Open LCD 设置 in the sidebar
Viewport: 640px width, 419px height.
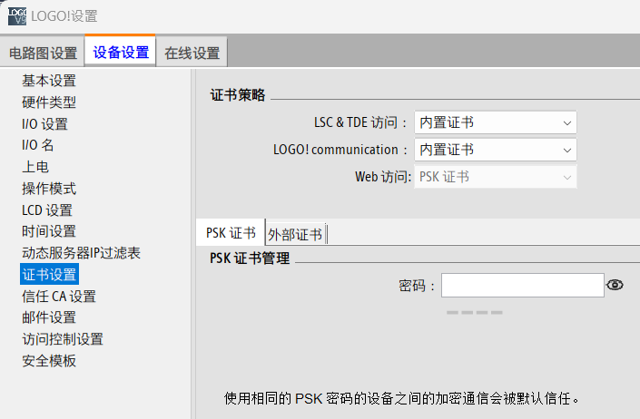(x=47, y=209)
